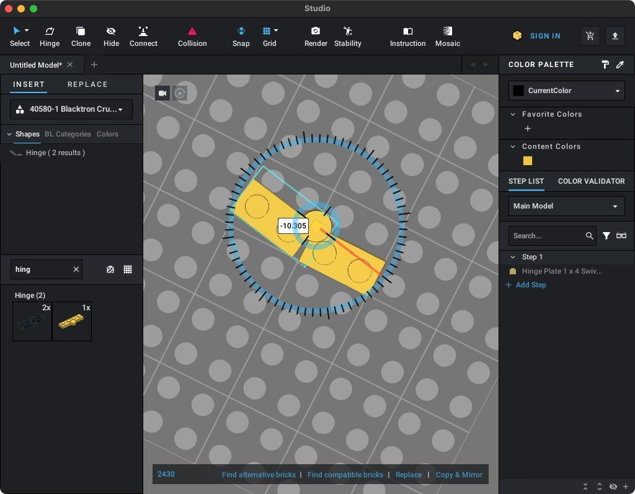The image size is (635, 494).
Task: Switch to the REPLACE tab
Action: click(x=87, y=84)
